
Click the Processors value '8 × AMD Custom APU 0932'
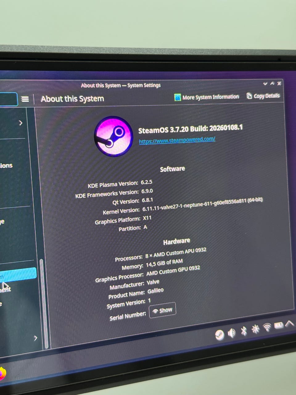(176, 253)
